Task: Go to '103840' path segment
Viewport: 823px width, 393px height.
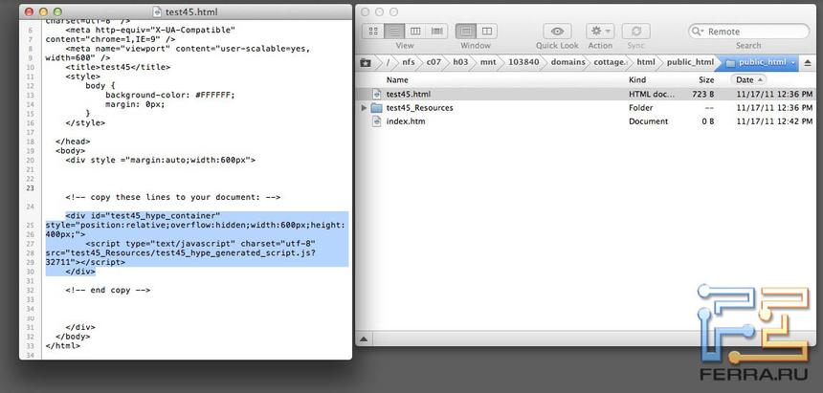Action: point(523,62)
